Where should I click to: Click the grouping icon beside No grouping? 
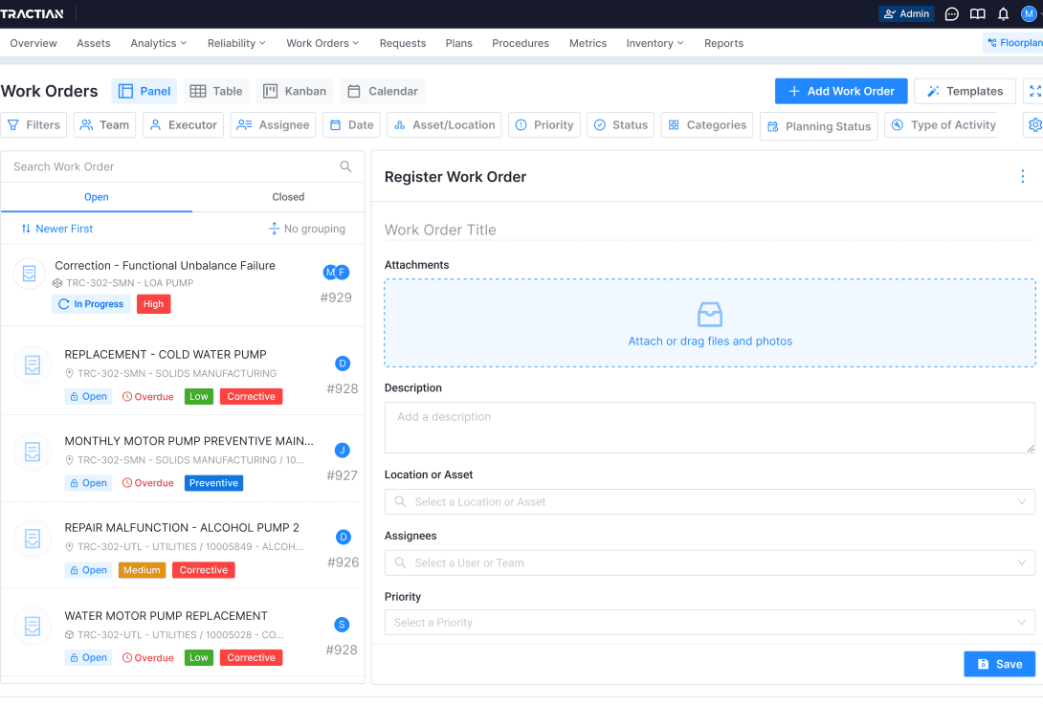pyautogui.click(x=274, y=229)
